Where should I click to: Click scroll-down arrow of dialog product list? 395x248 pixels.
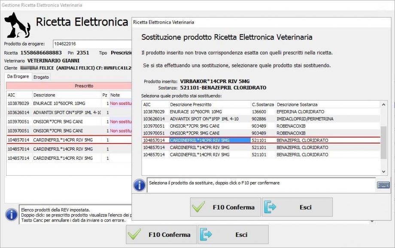coord(384,171)
